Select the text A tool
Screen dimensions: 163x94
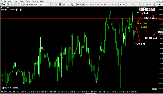coord(143,4)
